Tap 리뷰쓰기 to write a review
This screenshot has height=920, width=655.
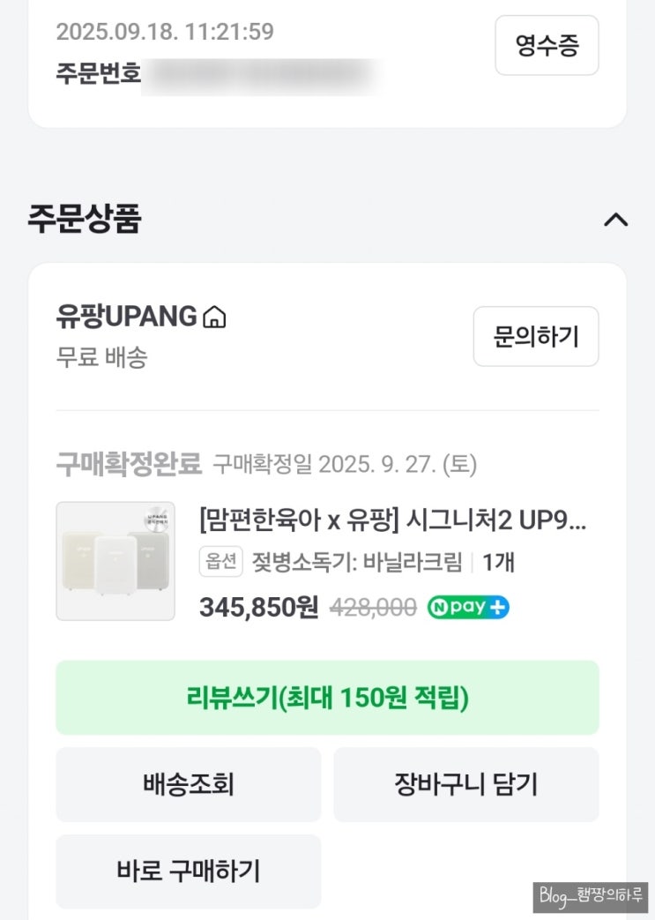pos(327,698)
